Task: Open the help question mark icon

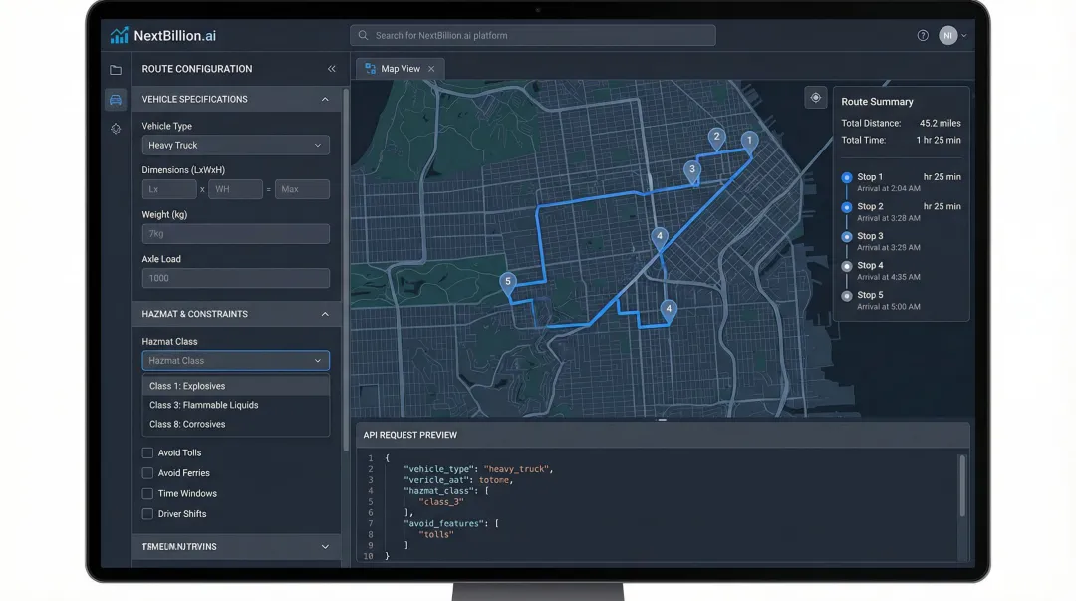Action: tap(922, 34)
